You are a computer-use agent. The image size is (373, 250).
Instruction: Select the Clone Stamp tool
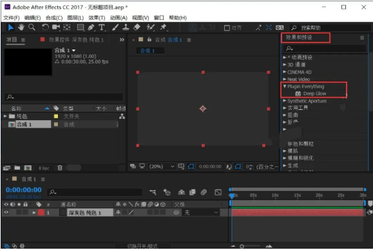126,28
